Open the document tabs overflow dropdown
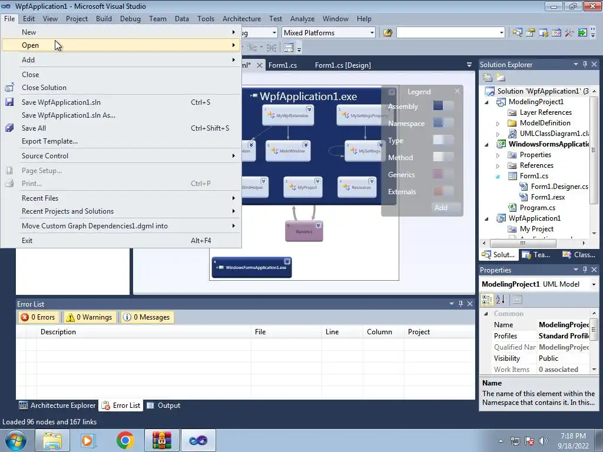603x452 pixels. [469, 65]
